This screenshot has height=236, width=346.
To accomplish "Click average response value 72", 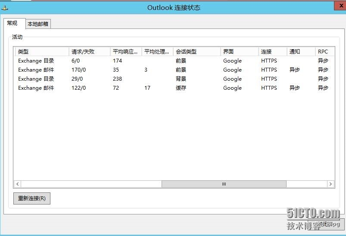I will (x=116, y=88).
